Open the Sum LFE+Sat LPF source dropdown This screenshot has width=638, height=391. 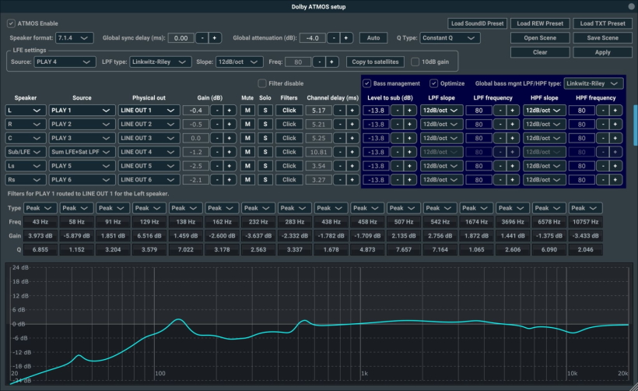[82, 152]
